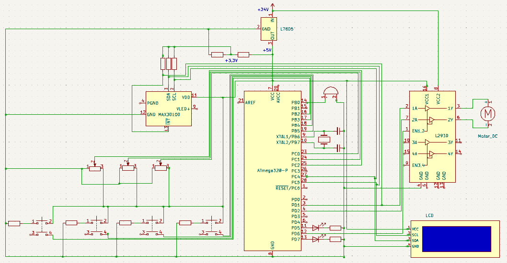Click the LED connected to PD5
The height and width of the screenshot is (263, 507).
317,228
